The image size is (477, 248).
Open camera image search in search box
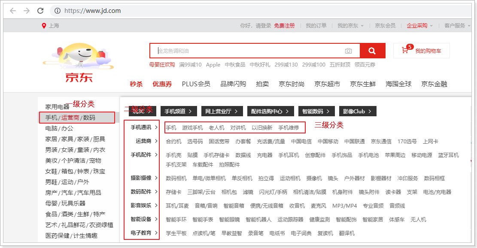[x=348, y=51]
